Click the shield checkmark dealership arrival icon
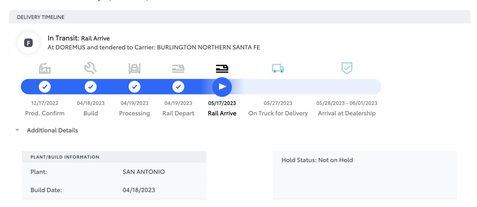This screenshot has height=207, width=477. pyautogui.click(x=347, y=68)
